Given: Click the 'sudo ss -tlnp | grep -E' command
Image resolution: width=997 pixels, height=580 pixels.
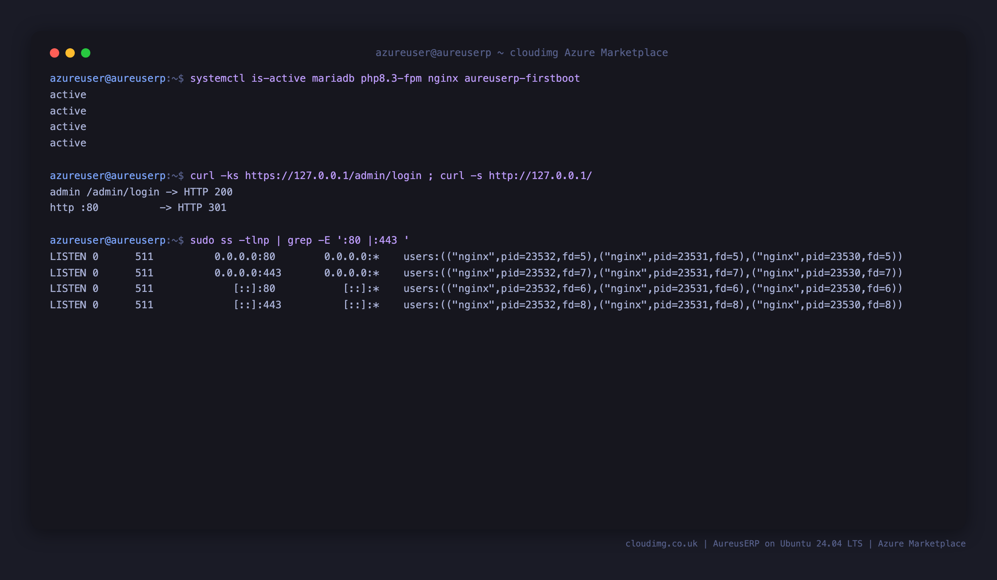Looking at the screenshot, I should 299,241.
